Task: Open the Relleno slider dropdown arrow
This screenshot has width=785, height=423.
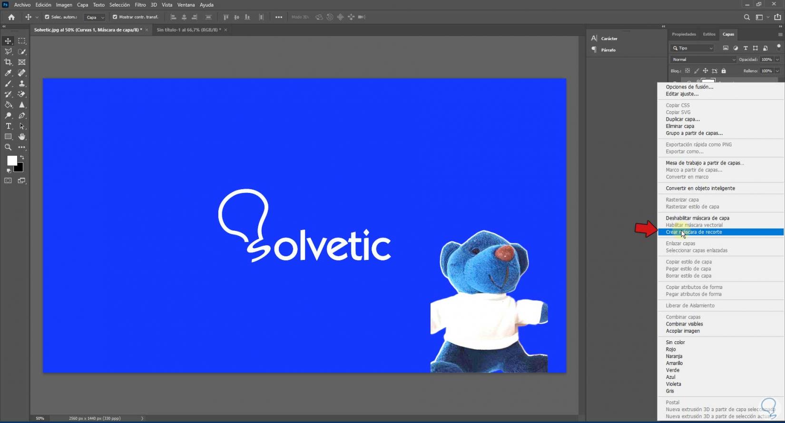Action: point(777,71)
